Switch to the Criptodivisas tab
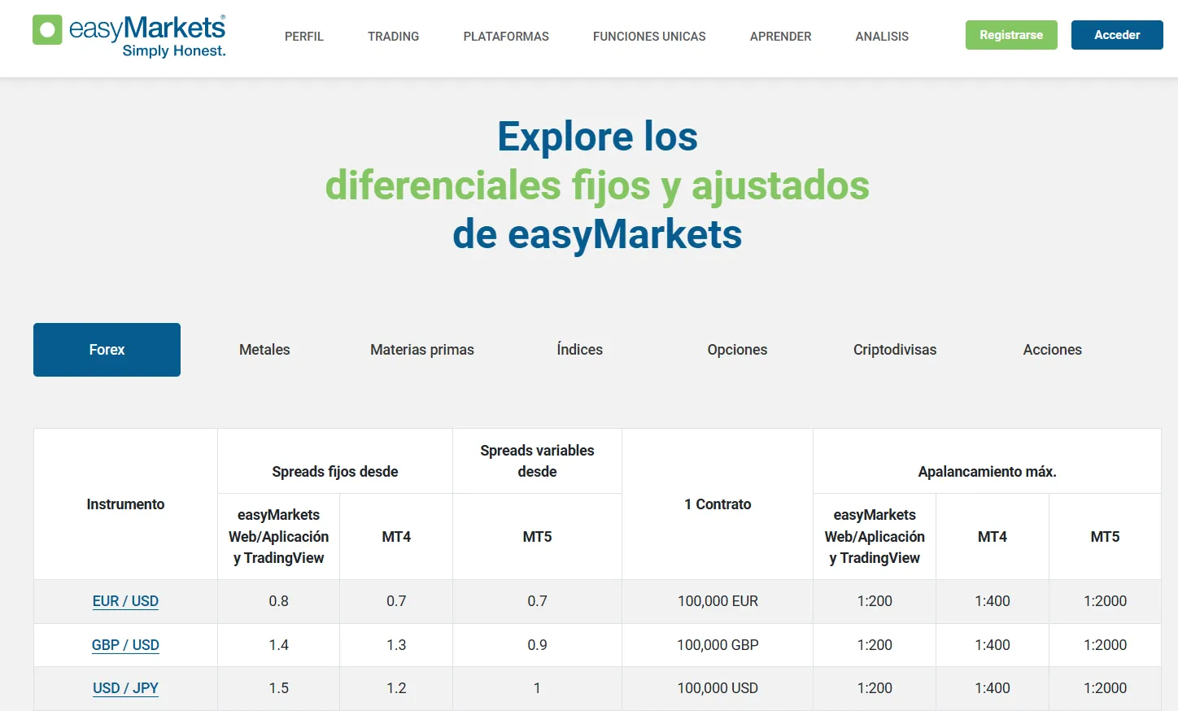 point(895,350)
